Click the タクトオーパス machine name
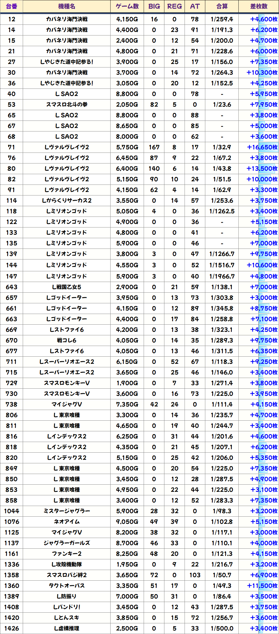The height and width of the screenshot is (634, 279). tap(67, 586)
